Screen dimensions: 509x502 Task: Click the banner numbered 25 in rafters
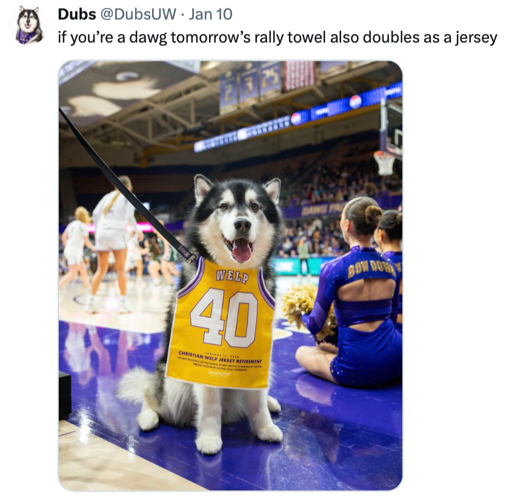coord(270,79)
